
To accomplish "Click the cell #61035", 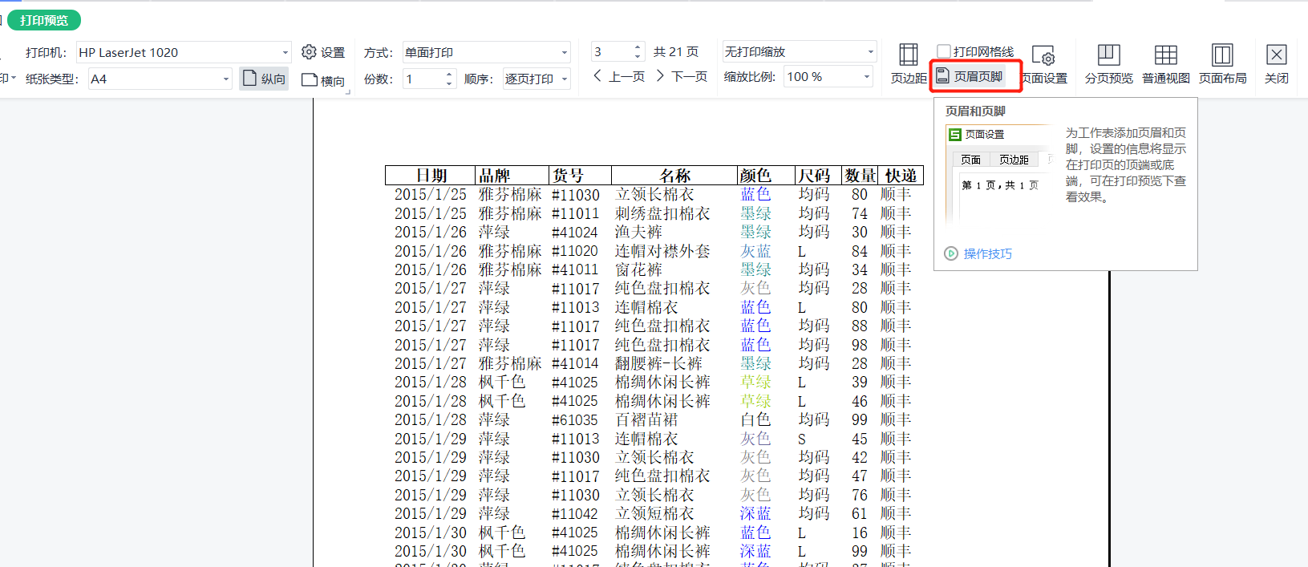I will click(575, 420).
